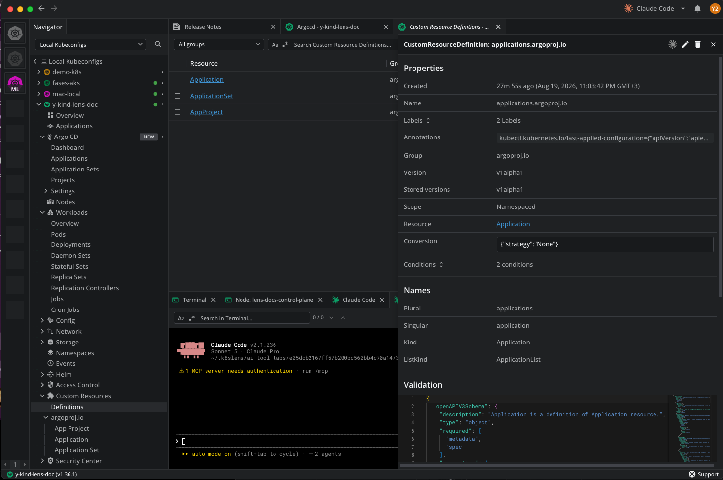Screen dimensions: 723x480
Task: Open the Claude Code dropdown arrow
Action: (x=683, y=8)
